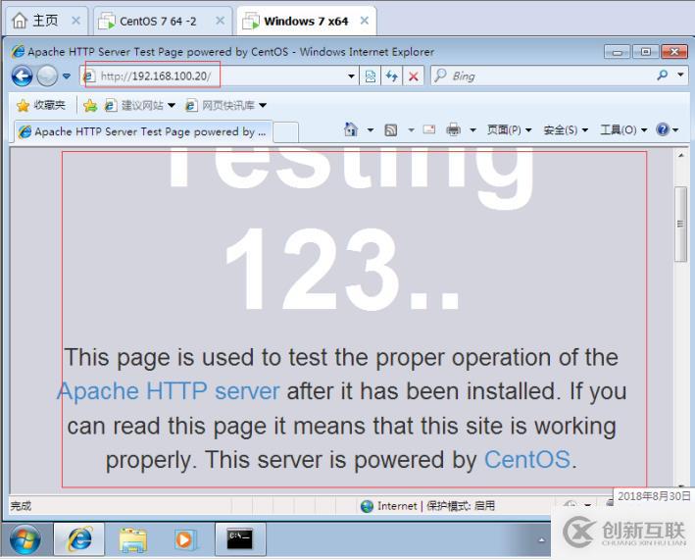Open a new blank IE tab
Screen dimensions: 695x560
coord(285,132)
